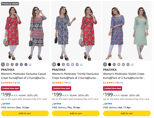154x118 pixels.
Task: Click the 3.0 star rating stars
Action: [60, 83]
